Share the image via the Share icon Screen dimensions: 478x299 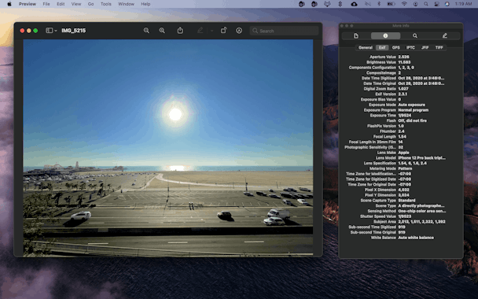click(180, 31)
